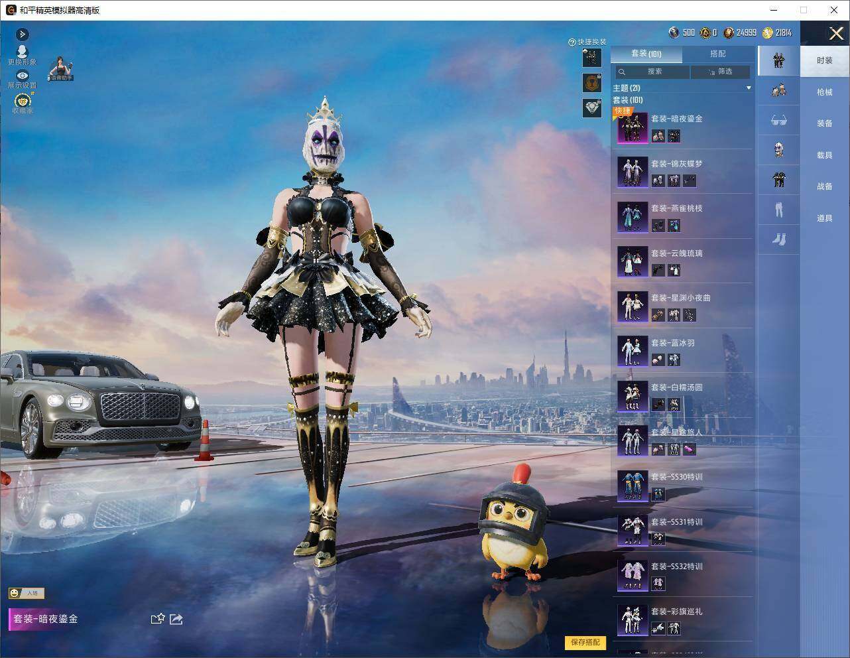The image size is (850, 658).
Task: Select the locked diamond quick-outfit slot
Action: [592, 107]
